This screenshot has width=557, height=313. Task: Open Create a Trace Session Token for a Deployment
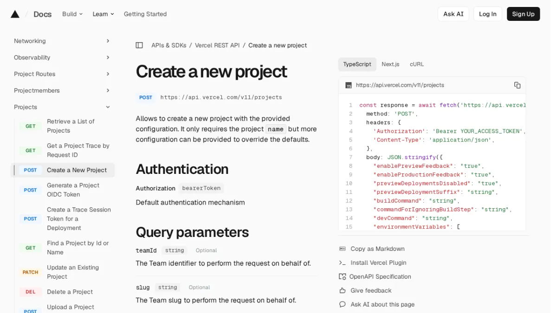click(x=79, y=219)
